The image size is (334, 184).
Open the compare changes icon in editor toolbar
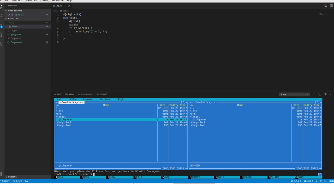325,5
